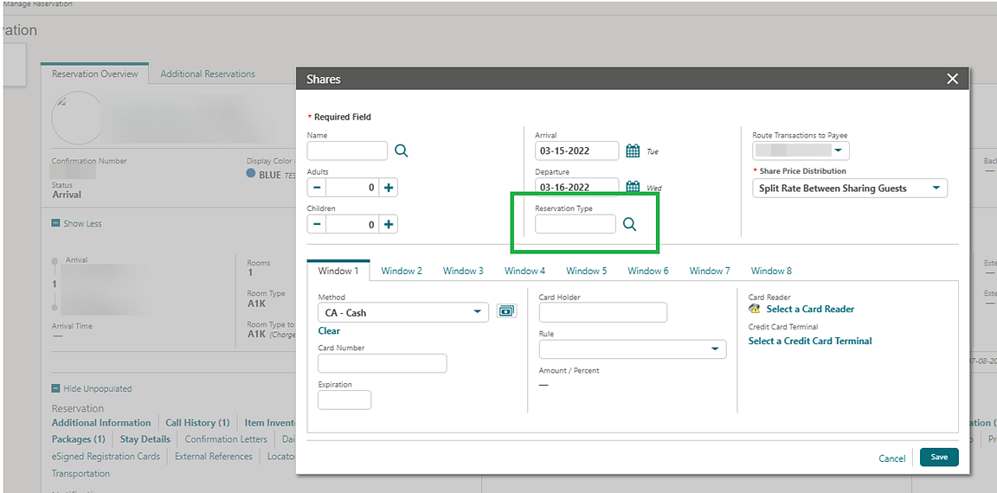Click the Children number field
997x493 pixels.
click(x=353, y=224)
